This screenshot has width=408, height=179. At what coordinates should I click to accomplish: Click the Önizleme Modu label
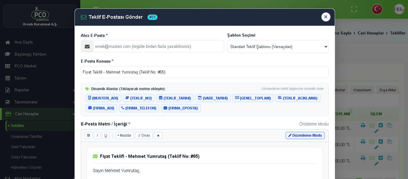[314, 124]
